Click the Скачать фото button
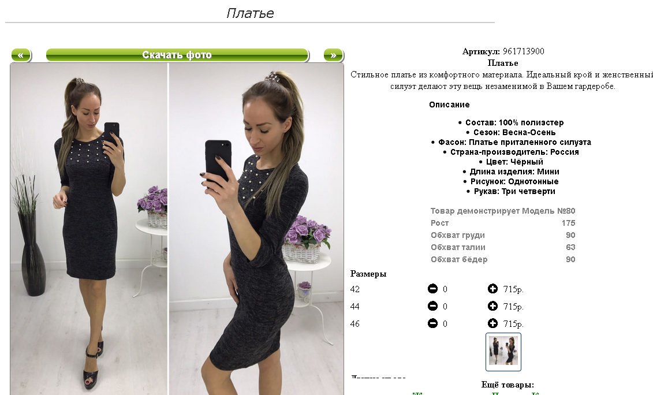The height and width of the screenshot is (395, 653). click(177, 55)
